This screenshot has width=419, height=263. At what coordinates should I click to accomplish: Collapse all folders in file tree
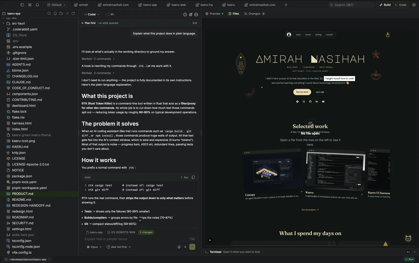[67, 13]
